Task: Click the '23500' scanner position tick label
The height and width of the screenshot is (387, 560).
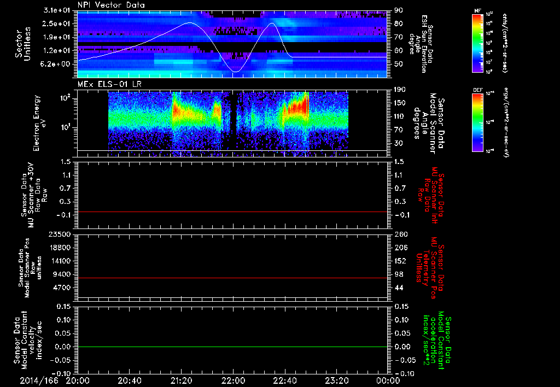Action: point(59,234)
